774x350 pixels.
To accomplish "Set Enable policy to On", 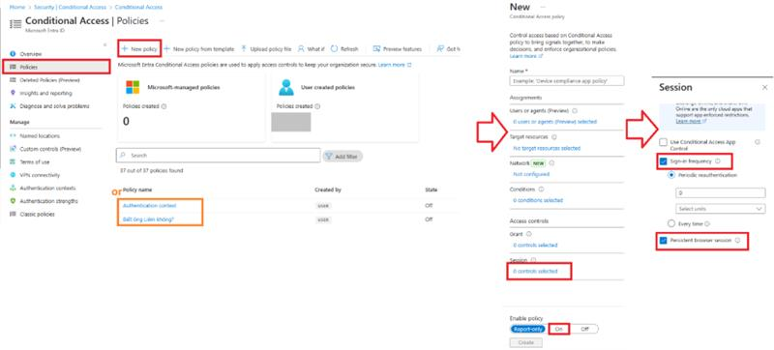I will click(559, 329).
